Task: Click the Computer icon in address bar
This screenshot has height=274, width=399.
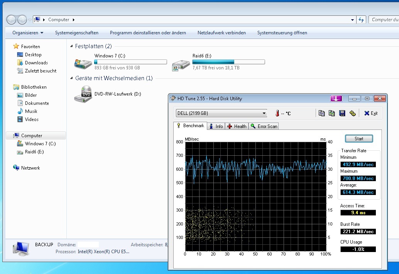Action: (x=37, y=20)
